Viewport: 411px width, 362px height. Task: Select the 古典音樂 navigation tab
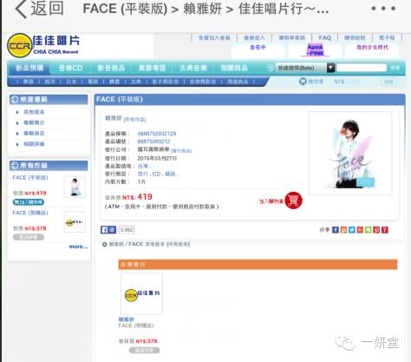click(193, 68)
